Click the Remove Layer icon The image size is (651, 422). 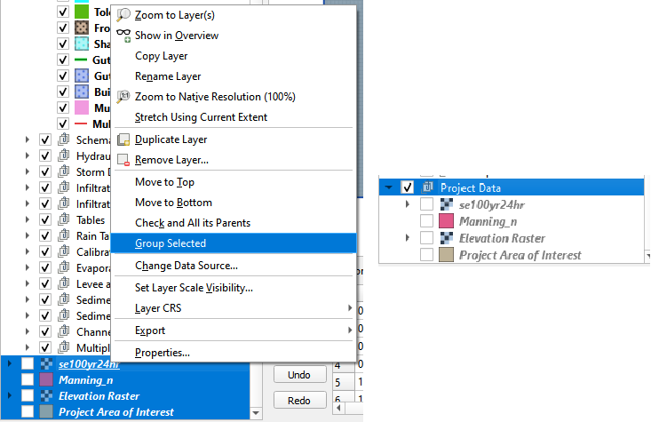pyautogui.click(x=124, y=161)
